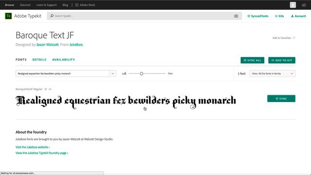Open the Blog link in top bar
This screenshot has width=311, height=175.
tap(65, 5)
